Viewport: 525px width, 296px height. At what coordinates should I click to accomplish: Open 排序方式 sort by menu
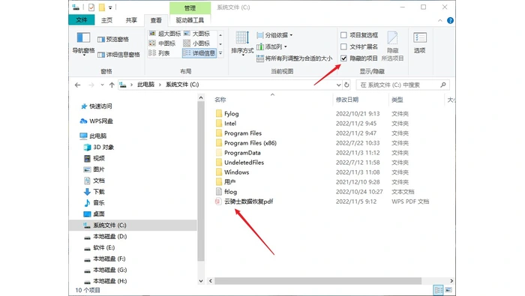[x=242, y=43]
